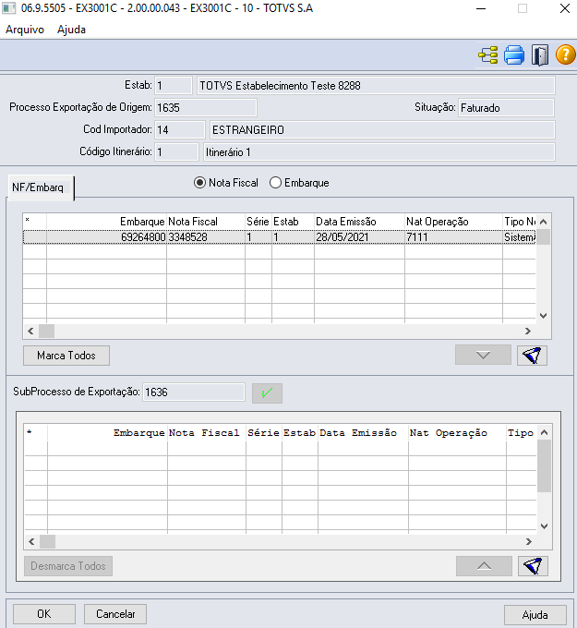
Task: Close the EX3001C window
Action: pos(565,8)
